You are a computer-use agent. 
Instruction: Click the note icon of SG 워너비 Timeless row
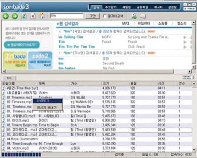pyautogui.click(x=3, y=97)
